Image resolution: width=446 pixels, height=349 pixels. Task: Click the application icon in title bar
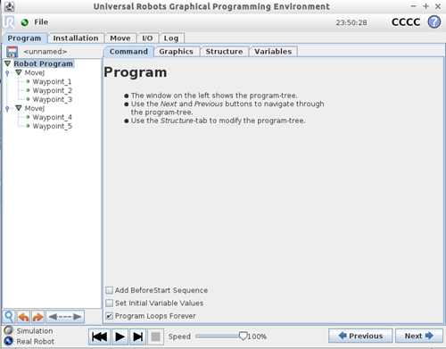10,6
